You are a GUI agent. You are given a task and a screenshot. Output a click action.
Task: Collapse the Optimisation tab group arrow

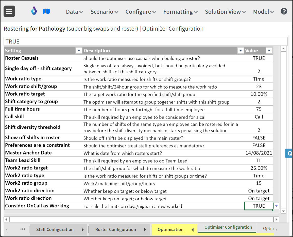pos(193,230)
